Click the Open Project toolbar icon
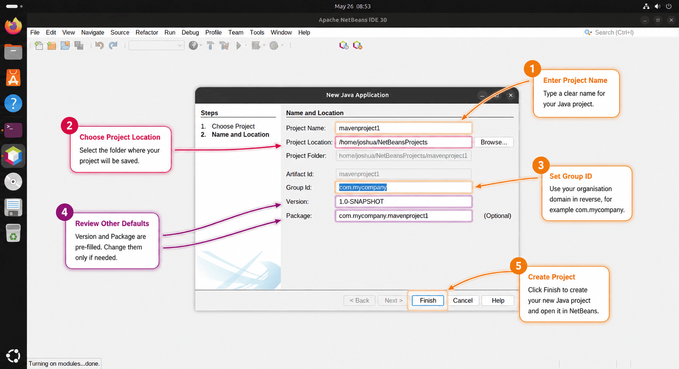Viewport: 679px width, 369px height. click(65, 45)
